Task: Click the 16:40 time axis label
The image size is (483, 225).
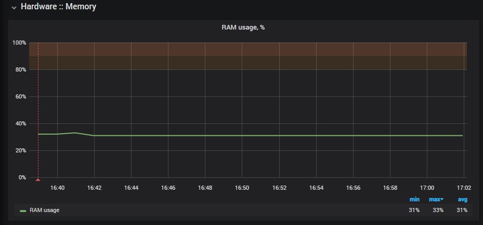Action: pos(57,188)
